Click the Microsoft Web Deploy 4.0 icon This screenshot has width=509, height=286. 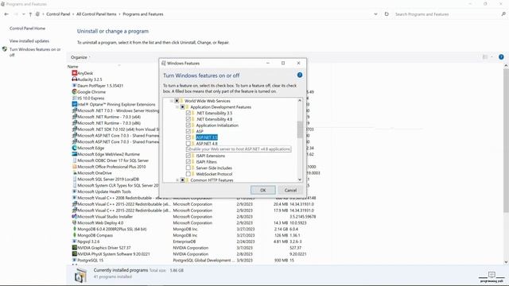coord(74,222)
